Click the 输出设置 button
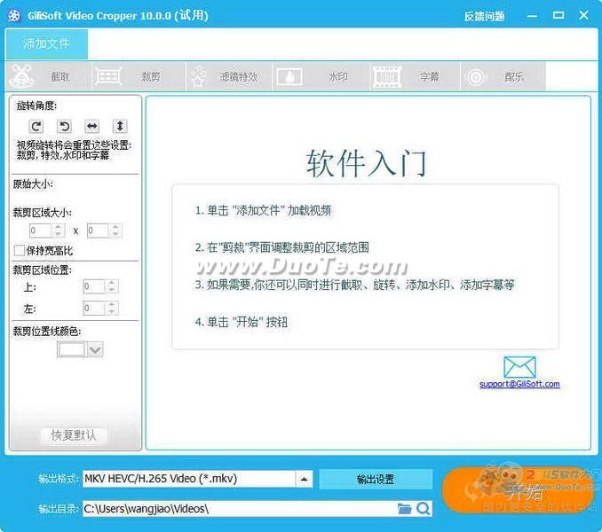The width and height of the screenshot is (602, 532). point(376,479)
